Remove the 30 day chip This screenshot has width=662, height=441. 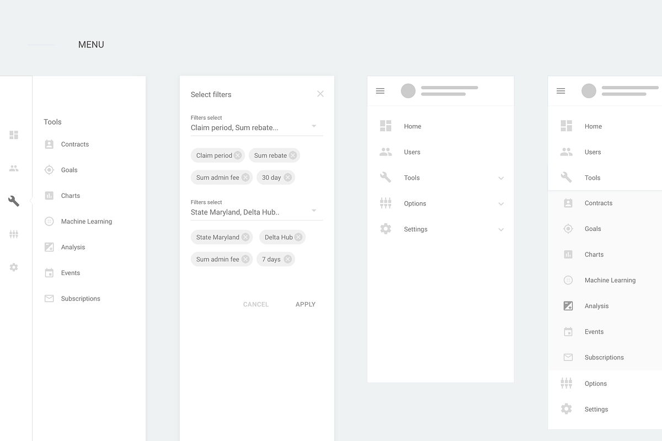click(287, 178)
